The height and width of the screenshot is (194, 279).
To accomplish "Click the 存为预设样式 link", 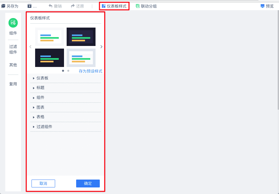I will (90, 71).
